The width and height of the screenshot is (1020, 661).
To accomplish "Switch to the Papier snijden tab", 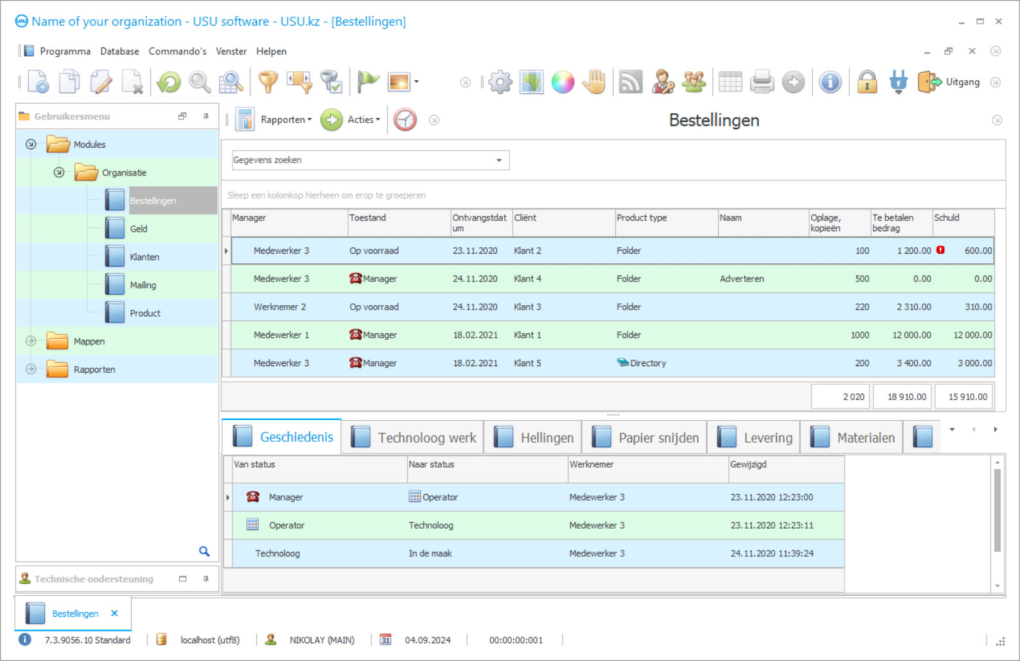I will click(644, 437).
